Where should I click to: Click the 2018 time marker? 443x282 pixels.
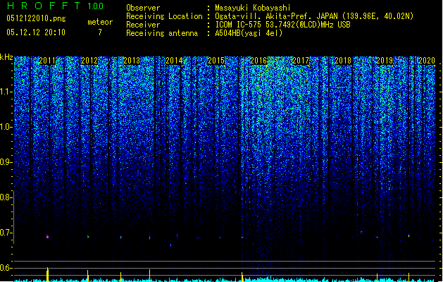coord(343,61)
